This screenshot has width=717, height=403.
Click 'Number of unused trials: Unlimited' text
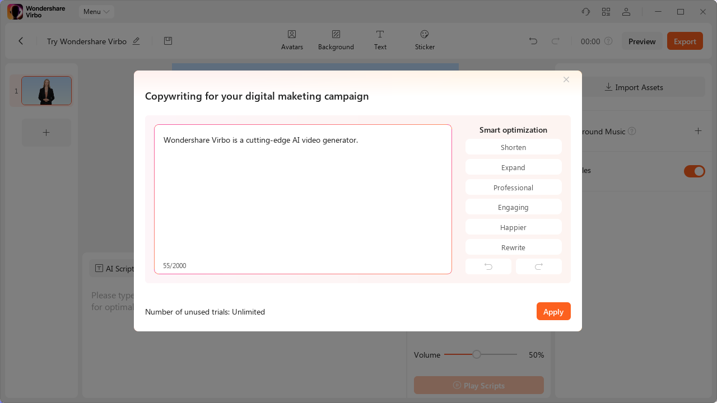tap(205, 312)
